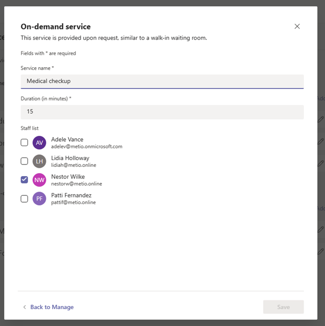325x326 pixels.
Task: Click Nestor Wilke's NW avatar
Action: coord(39,180)
